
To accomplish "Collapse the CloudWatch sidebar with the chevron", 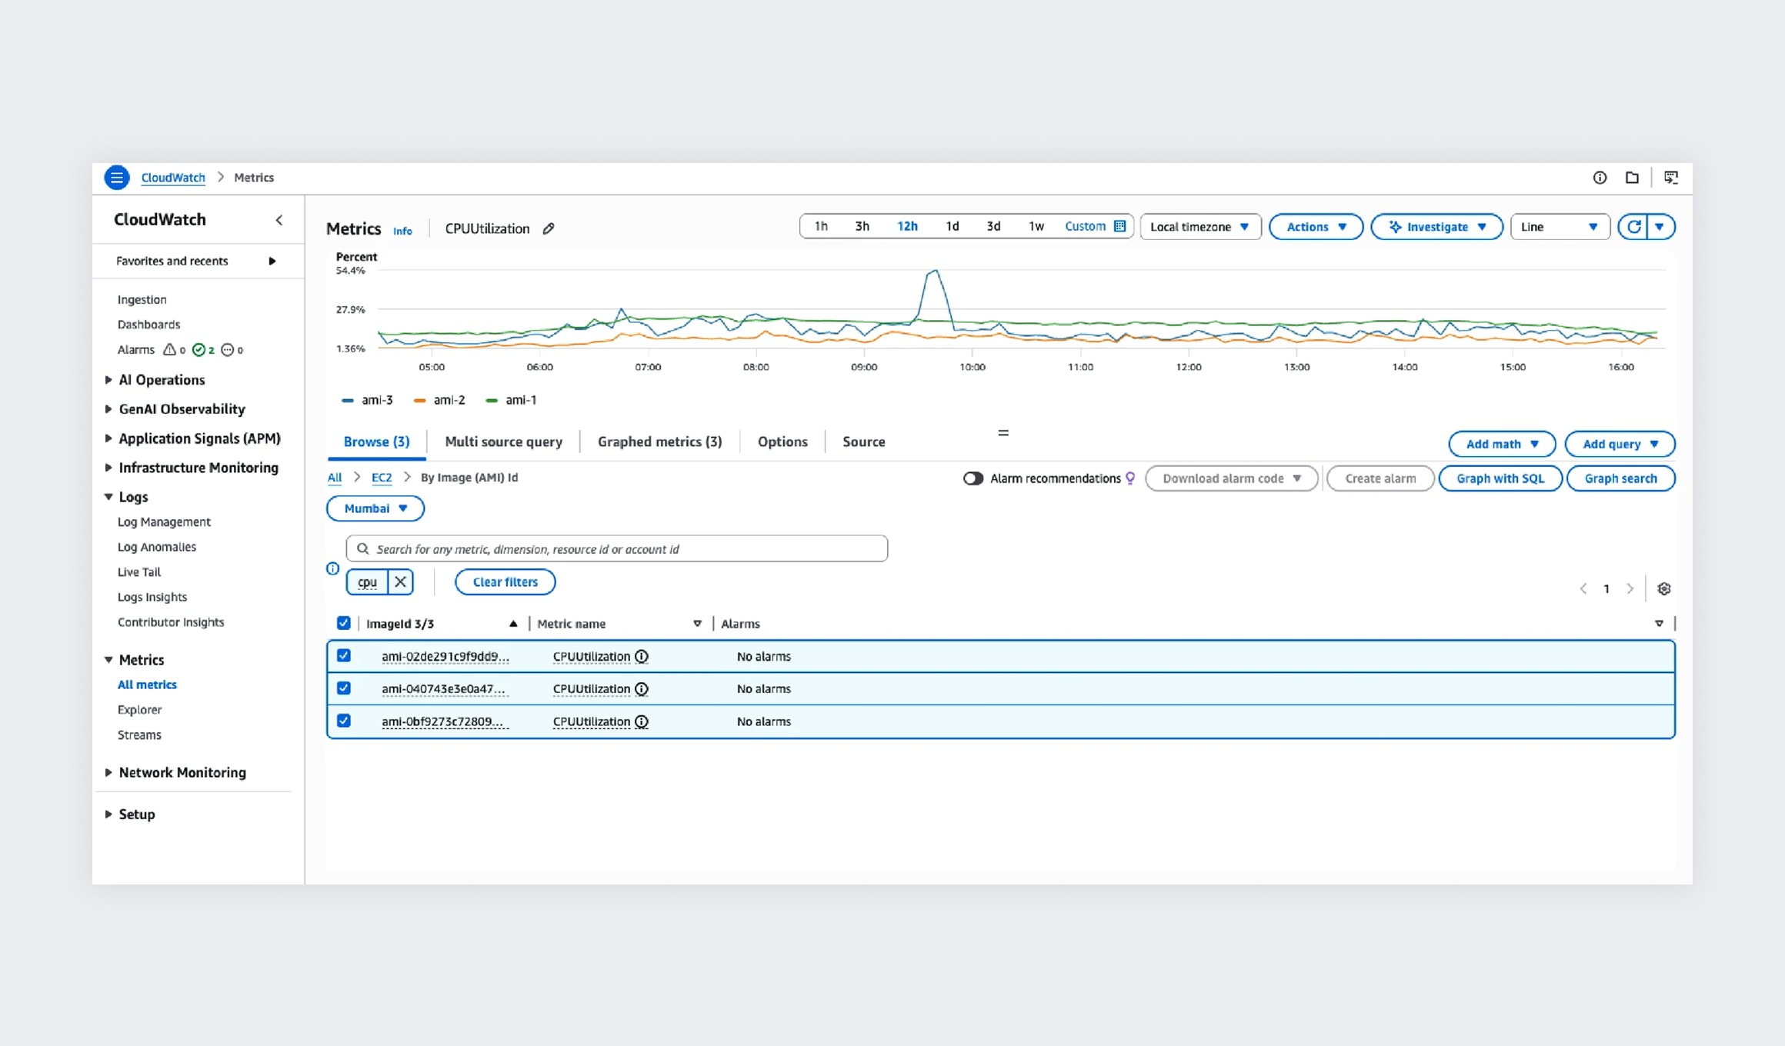I will point(279,220).
